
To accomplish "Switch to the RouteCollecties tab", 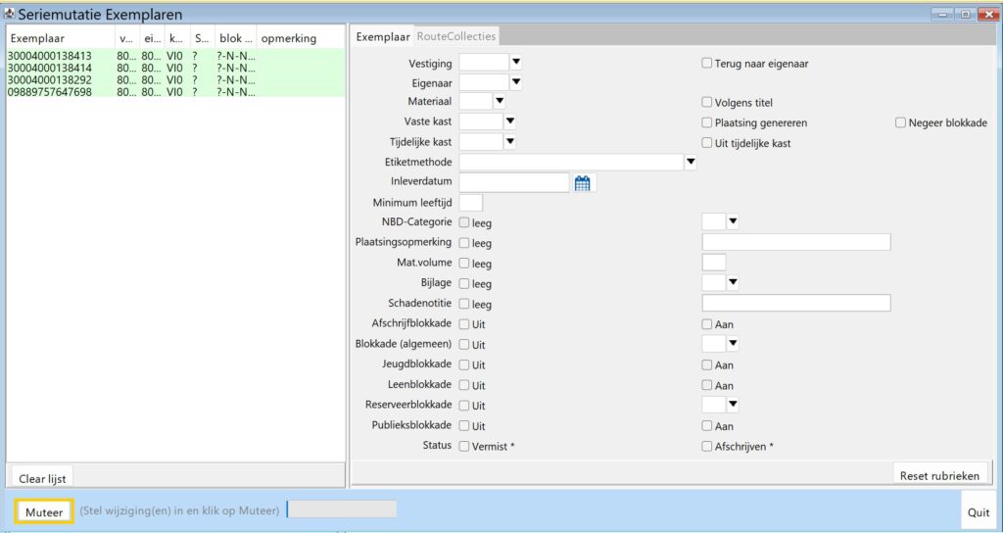I will (x=456, y=36).
